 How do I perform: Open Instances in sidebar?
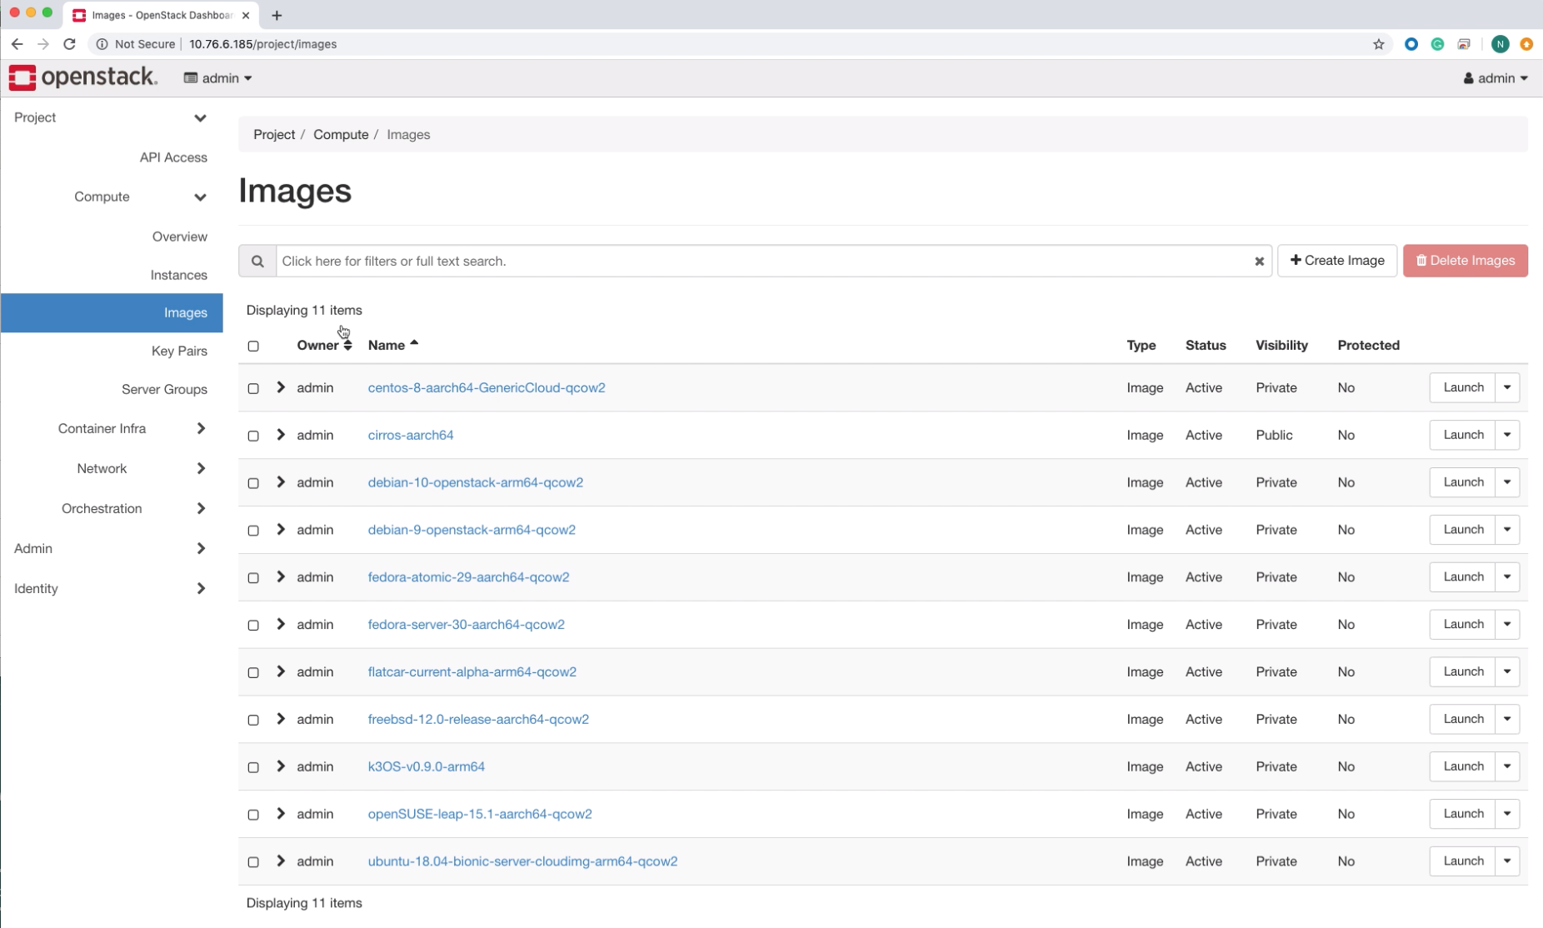click(178, 275)
